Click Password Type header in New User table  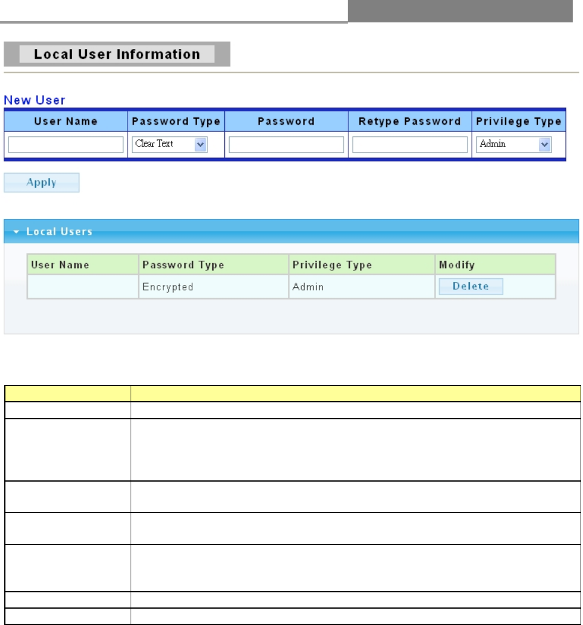(176, 121)
